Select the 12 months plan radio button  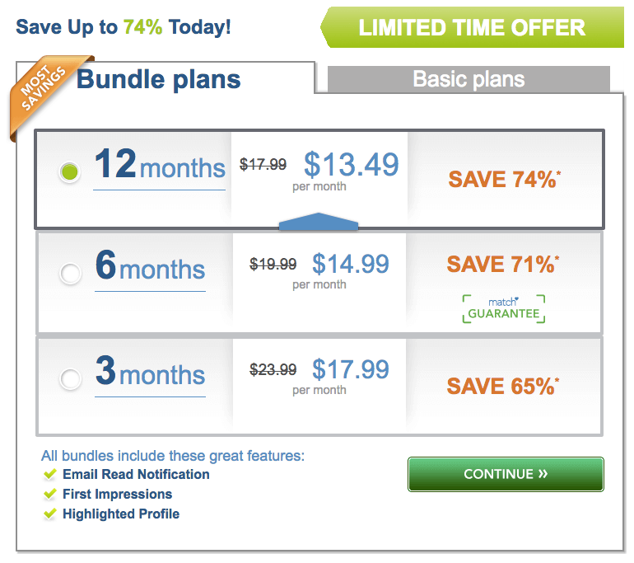(70, 171)
